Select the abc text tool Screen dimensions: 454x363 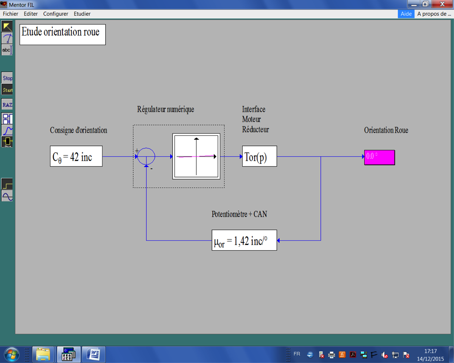click(7, 50)
